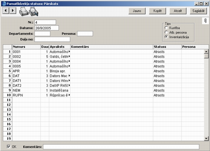Click quantity 5 in row 0002
This screenshot has width=210, height=151.
(x=45, y=56)
